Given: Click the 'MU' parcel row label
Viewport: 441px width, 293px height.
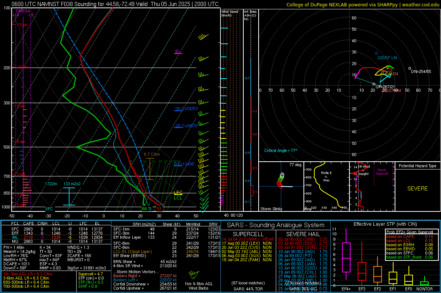Looking at the screenshot, I should tap(15, 241).
